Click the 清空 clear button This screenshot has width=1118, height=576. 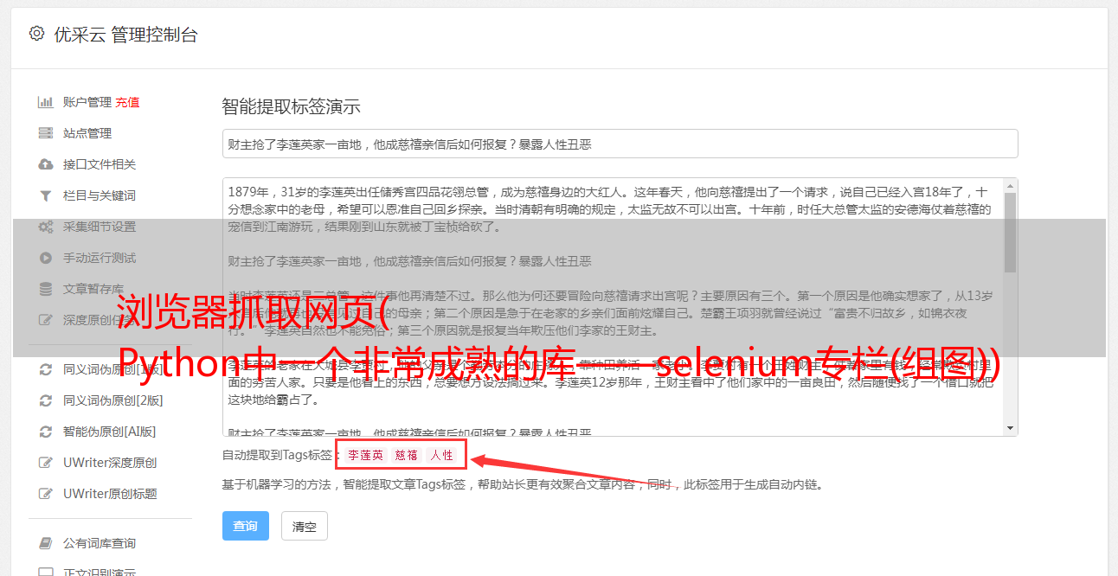pyautogui.click(x=305, y=526)
